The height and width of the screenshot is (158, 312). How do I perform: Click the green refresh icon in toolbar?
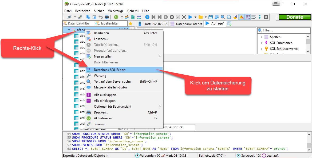(x=116, y=17)
